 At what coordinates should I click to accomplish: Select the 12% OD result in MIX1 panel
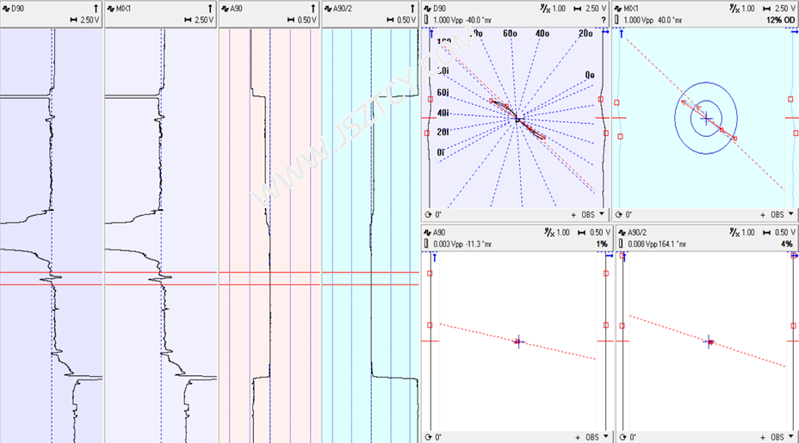tap(777, 20)
